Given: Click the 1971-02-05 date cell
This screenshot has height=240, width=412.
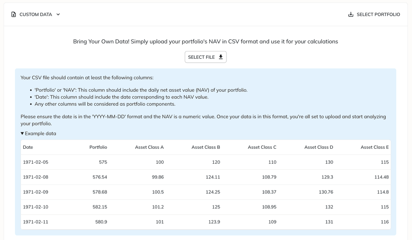Looking at the screenshot, I should (35, 162).
